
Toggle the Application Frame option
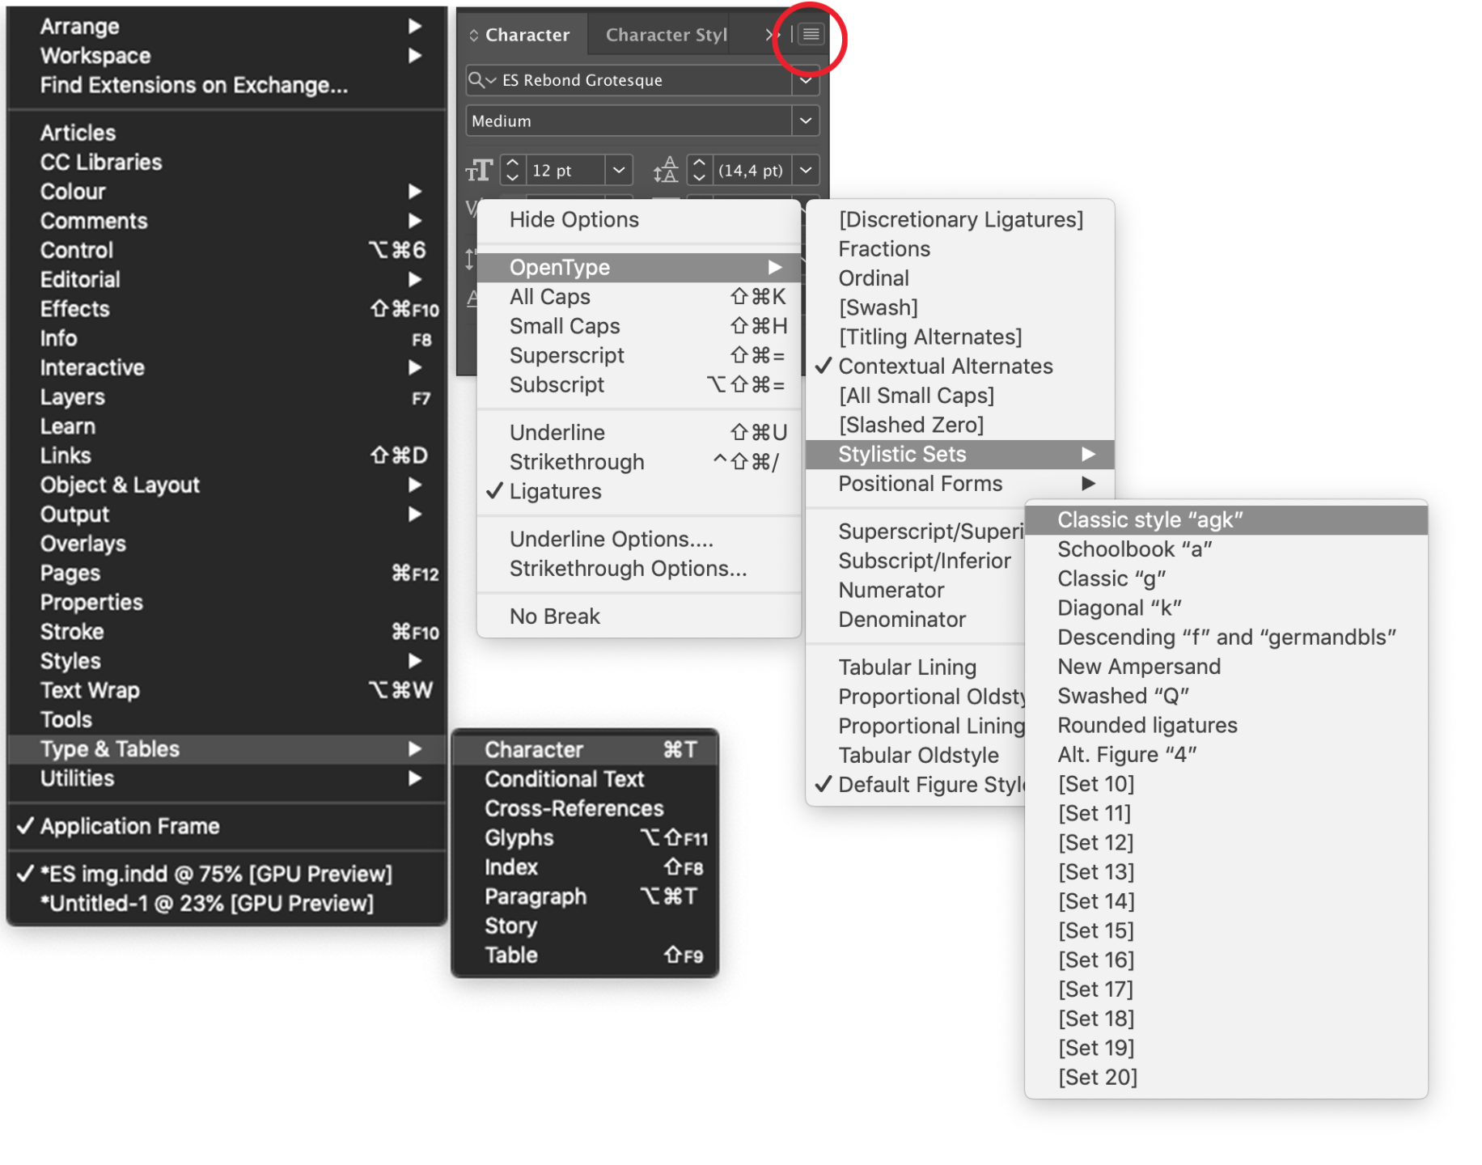(x=129, y=826)
